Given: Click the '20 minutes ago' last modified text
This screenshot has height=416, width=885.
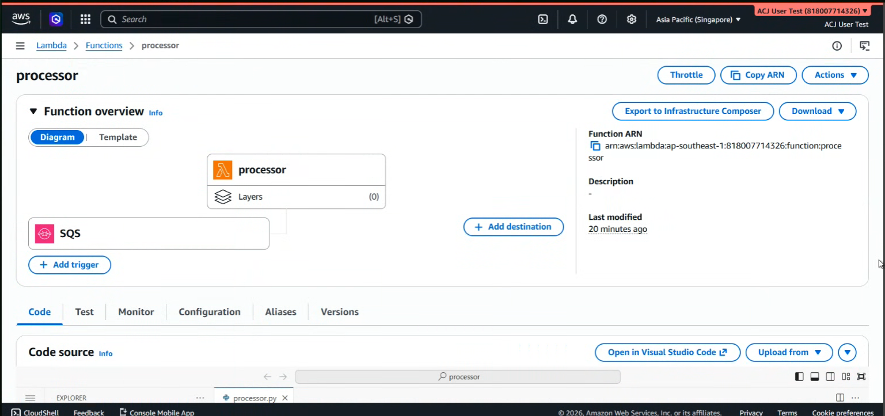Looking at the screenshot, I should [618, 230].
